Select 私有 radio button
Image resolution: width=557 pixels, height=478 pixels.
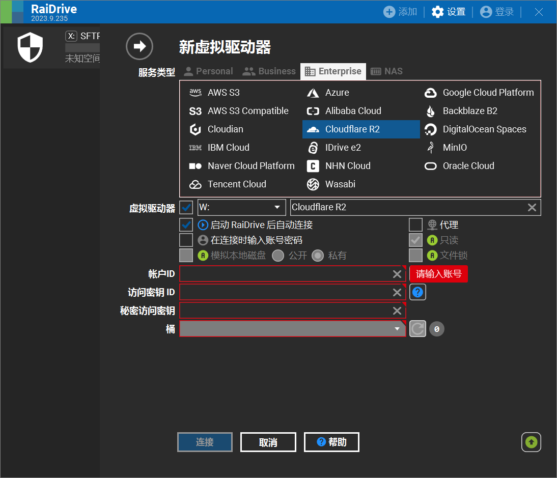pos(318,256)
